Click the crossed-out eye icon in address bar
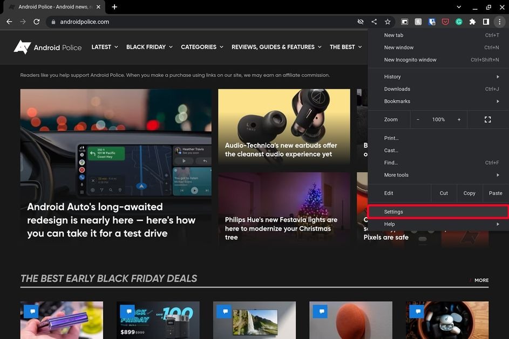Image resolution: width=509 pixels, height=339 pixels. 361,22
